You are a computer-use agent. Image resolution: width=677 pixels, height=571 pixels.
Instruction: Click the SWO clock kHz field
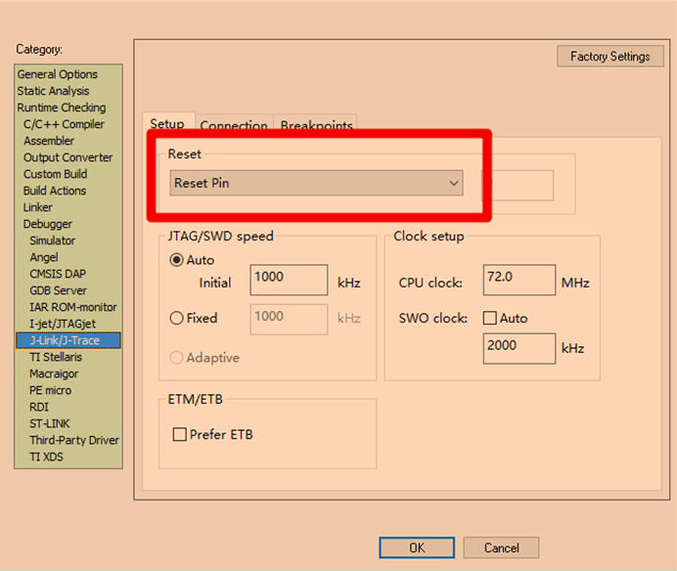click(519, 348)
